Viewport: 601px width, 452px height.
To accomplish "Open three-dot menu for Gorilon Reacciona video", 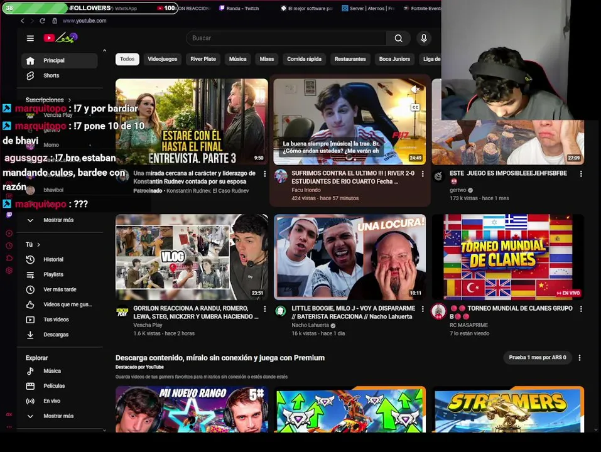I will pyautogui.click(x=264, y=309).
